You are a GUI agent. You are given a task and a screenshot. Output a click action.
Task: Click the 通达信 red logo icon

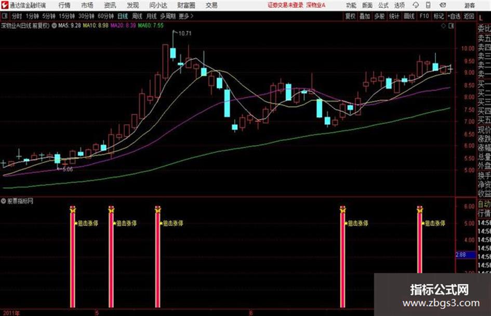tap(4, 5)
